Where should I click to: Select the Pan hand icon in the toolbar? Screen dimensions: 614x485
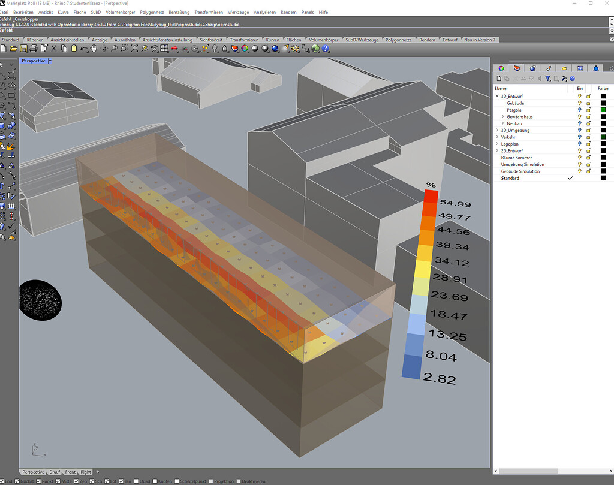(x=94, y=49)
